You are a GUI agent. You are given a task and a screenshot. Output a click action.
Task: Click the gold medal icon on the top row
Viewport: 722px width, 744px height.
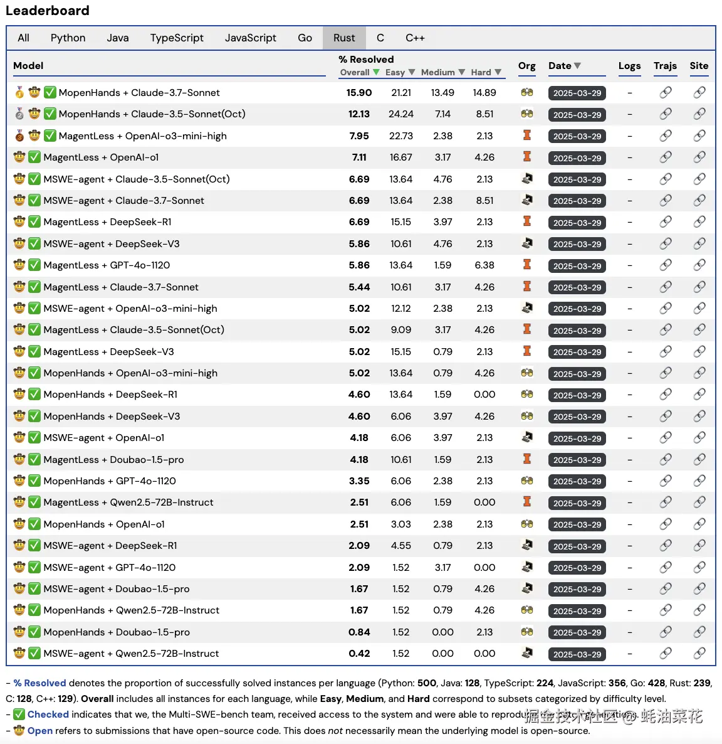[x=19, y=92]
